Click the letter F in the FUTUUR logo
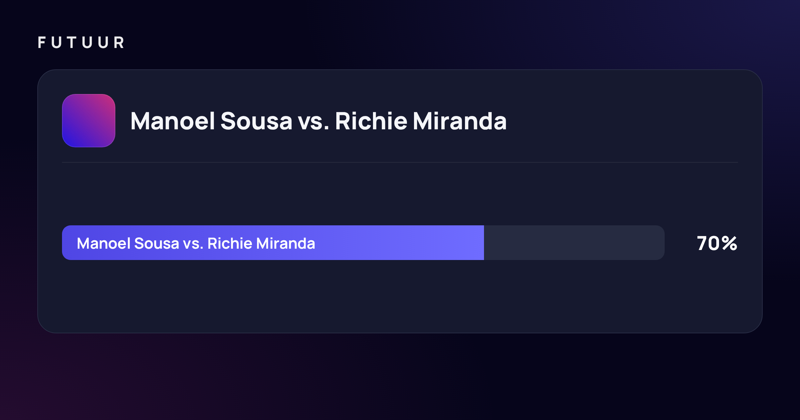 (x=42, y=43)
